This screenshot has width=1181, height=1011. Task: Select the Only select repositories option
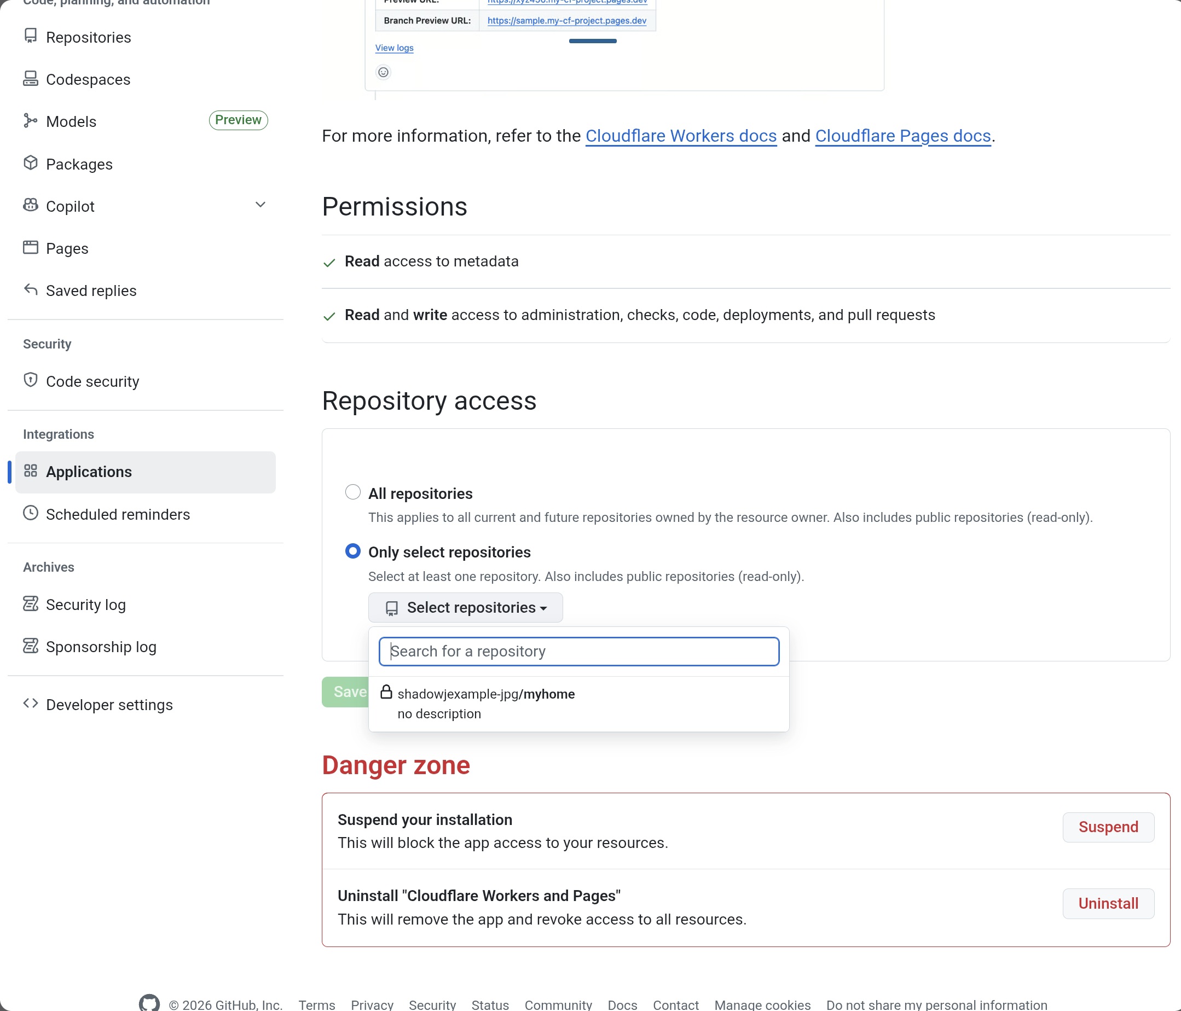353,551
